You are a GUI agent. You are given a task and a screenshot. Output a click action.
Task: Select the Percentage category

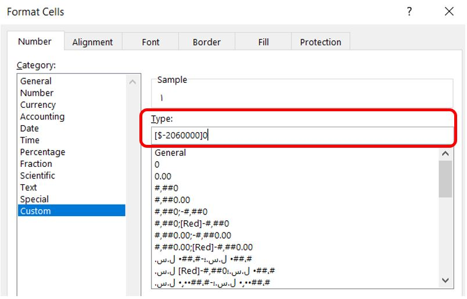[x=71, y=152]
